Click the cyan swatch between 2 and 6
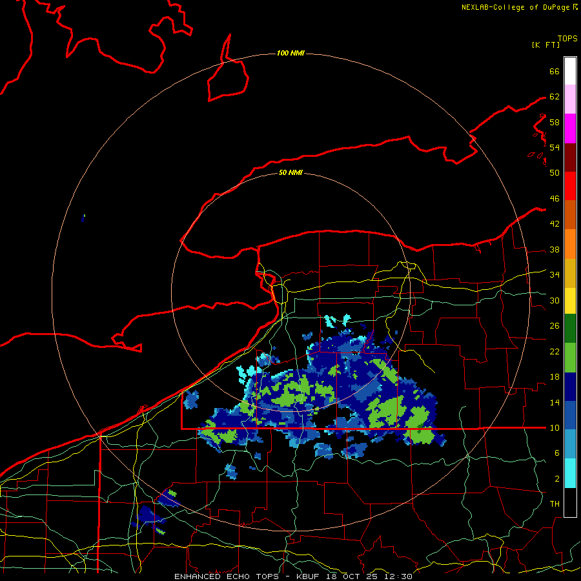581x581 pixels. click(x=570, y=473)
